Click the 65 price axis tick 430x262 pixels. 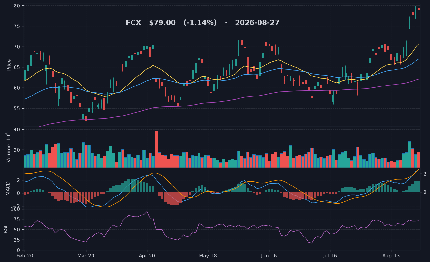[x=17, y=67]
